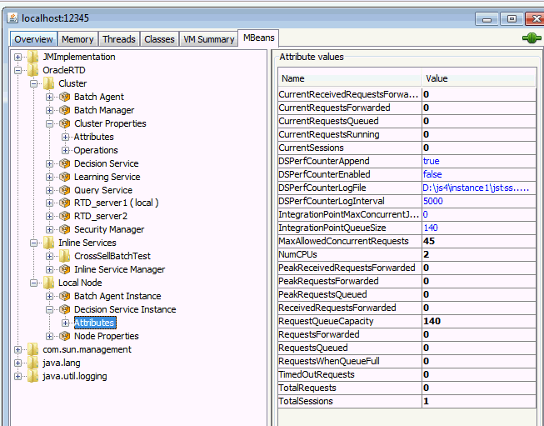Expand Attributes under Cluster Properties
The image size is (544, 426).
click(65, 137)
